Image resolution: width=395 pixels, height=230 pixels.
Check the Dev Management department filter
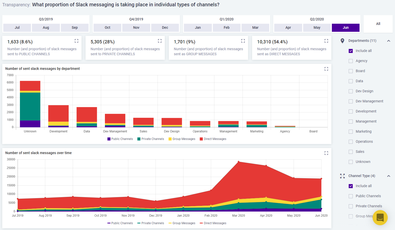(351, 101)
